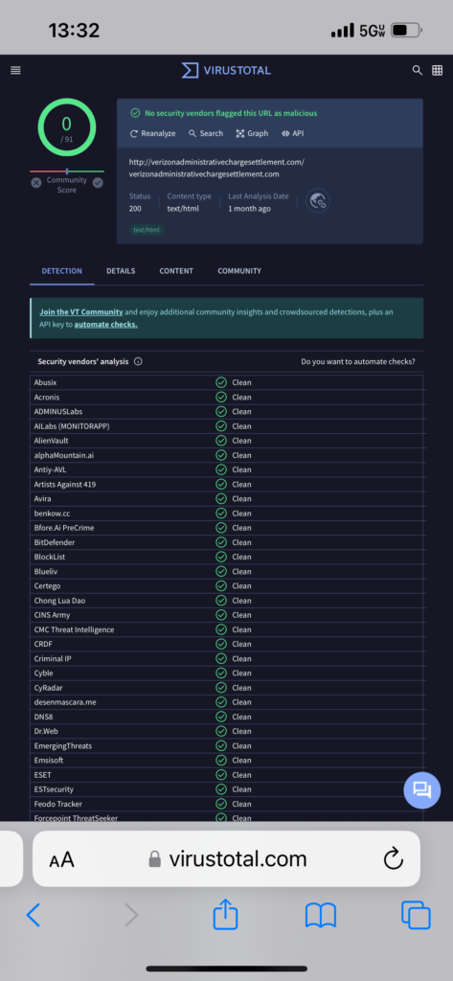The width and height of the screenshot is (453, 981).
Task: Click Do you want to automate checks?
Action: [358, 361]
